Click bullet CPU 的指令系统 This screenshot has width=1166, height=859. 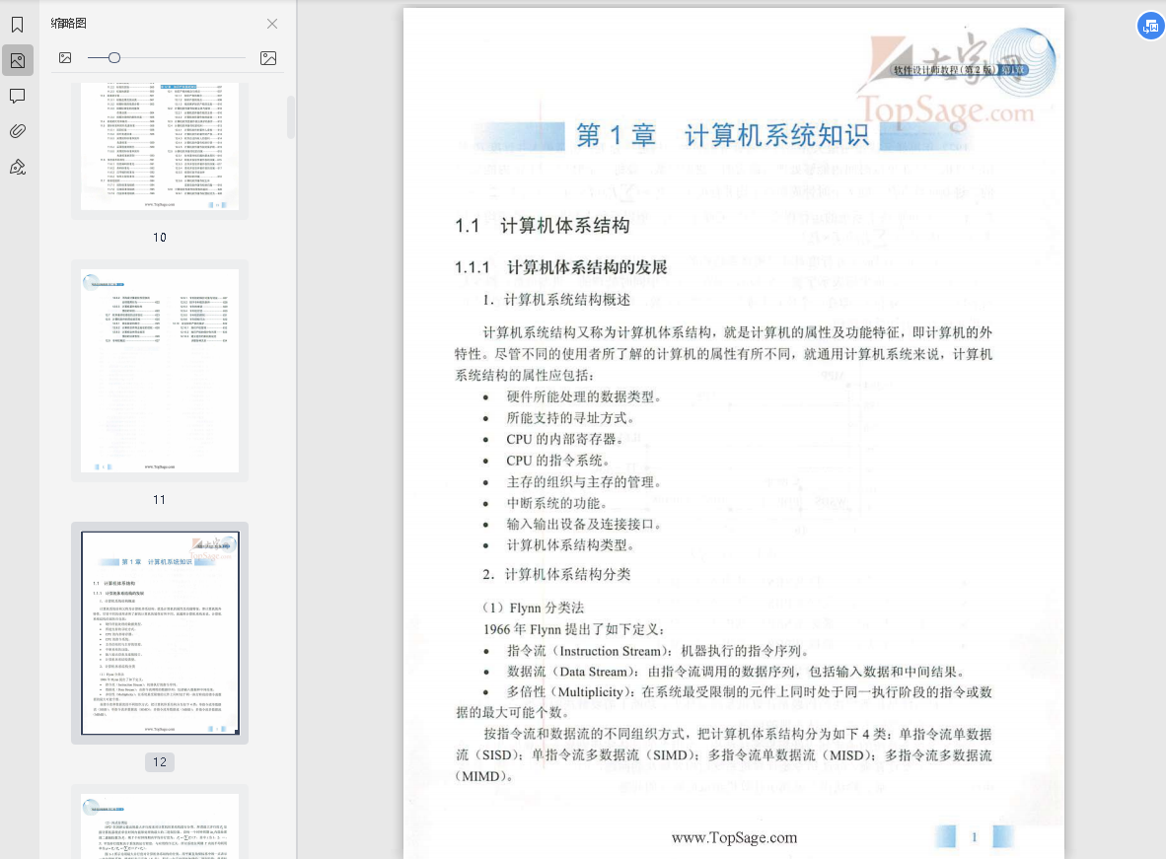pos(557,461)
